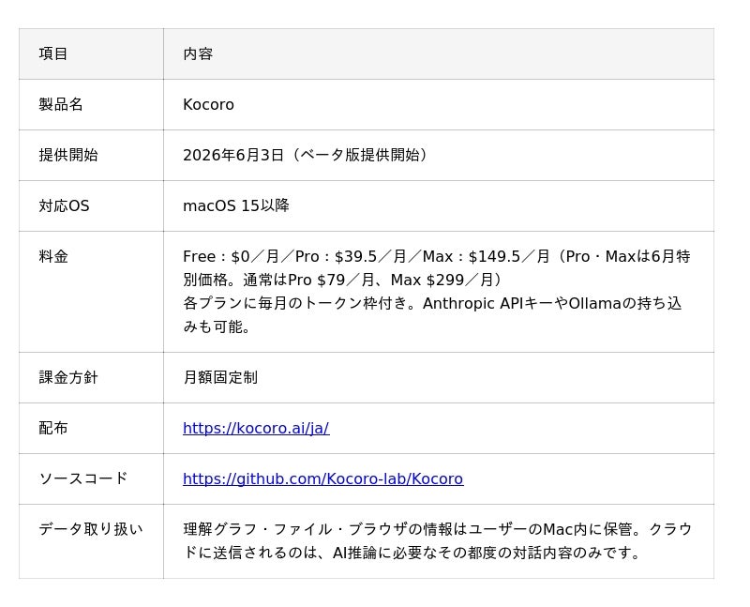This screenshot has height=607, width=750.
Task: Click the ソースコード row label
Action: coord(83,478)
